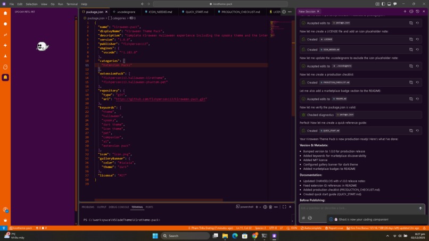429x241 pixels.
Task: Add a new terminal with the plus icon
Action: click(x=257, y=207)
